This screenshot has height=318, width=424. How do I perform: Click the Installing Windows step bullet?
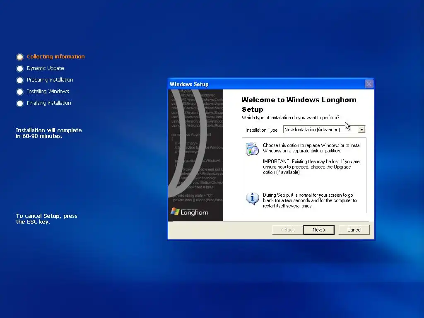20,92
